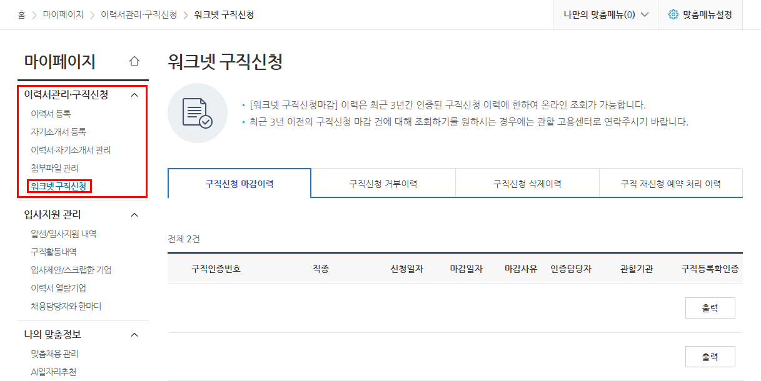Click the home icon beside 마이페이지
This screenshot has height=381, width=761.
(134, 61)
